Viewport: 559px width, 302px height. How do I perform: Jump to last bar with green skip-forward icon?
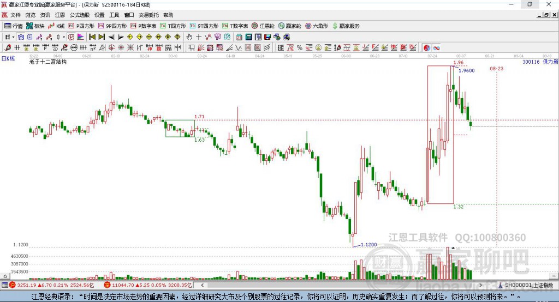[x=102, y=37]
